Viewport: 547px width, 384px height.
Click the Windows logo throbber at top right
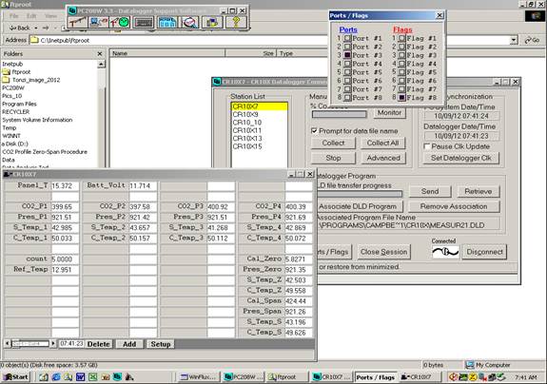click(535, 16)
